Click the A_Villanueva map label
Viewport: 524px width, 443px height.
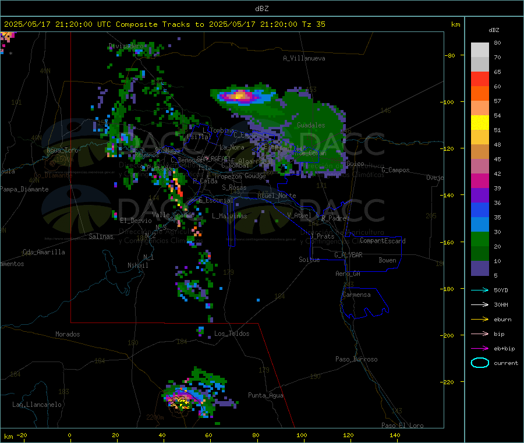[304, 58]
